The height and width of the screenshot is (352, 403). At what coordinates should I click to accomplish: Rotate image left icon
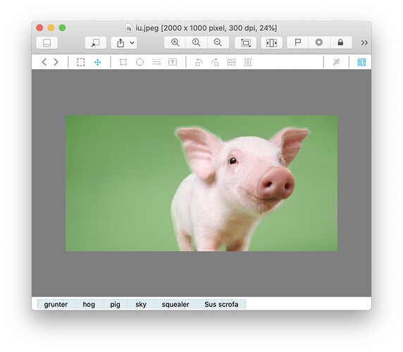click(199, 62)
